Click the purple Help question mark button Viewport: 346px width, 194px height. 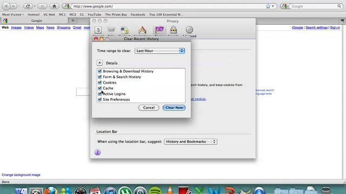coord(97,152)
